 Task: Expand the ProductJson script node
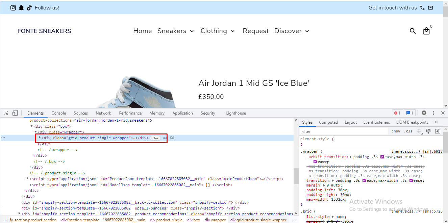pyautogui.click(x=28, y=179)
